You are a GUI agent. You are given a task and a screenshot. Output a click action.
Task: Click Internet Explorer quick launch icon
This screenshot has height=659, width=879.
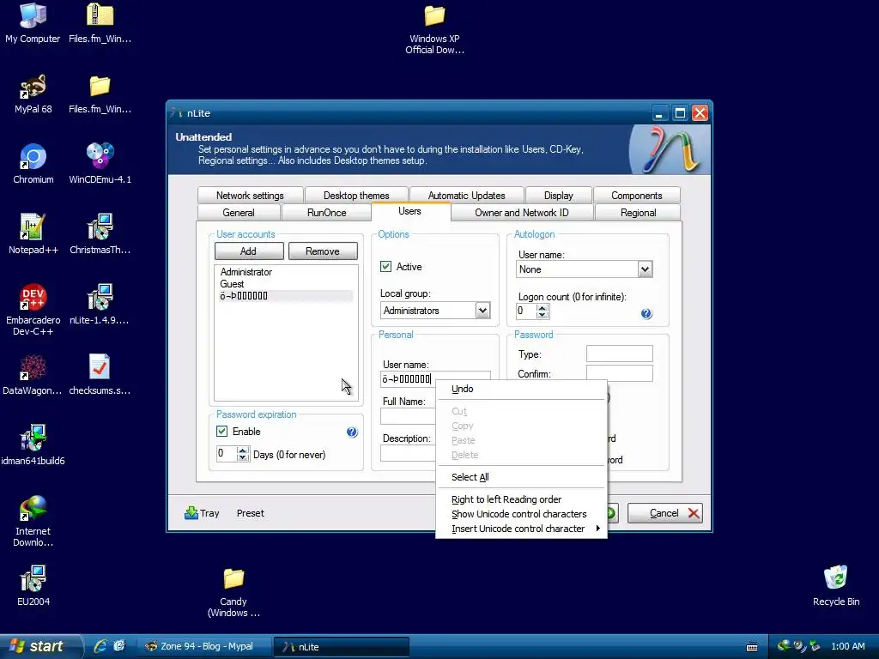[x=100, y=646]
